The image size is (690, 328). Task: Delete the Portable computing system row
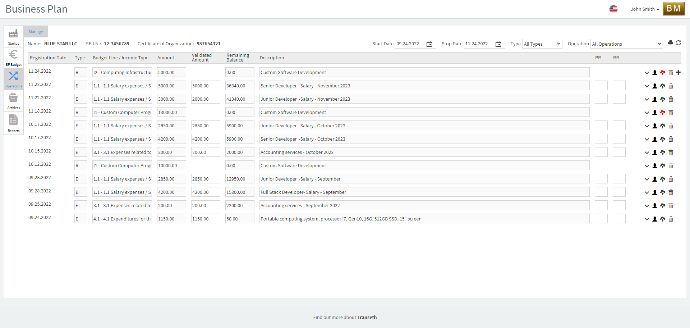(671, 219)
